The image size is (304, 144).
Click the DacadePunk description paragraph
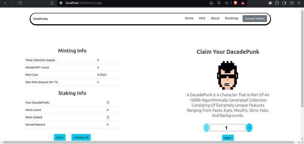pos(228,105)
